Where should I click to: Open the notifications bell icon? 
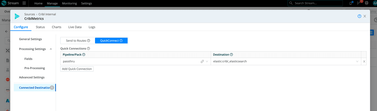351,3
